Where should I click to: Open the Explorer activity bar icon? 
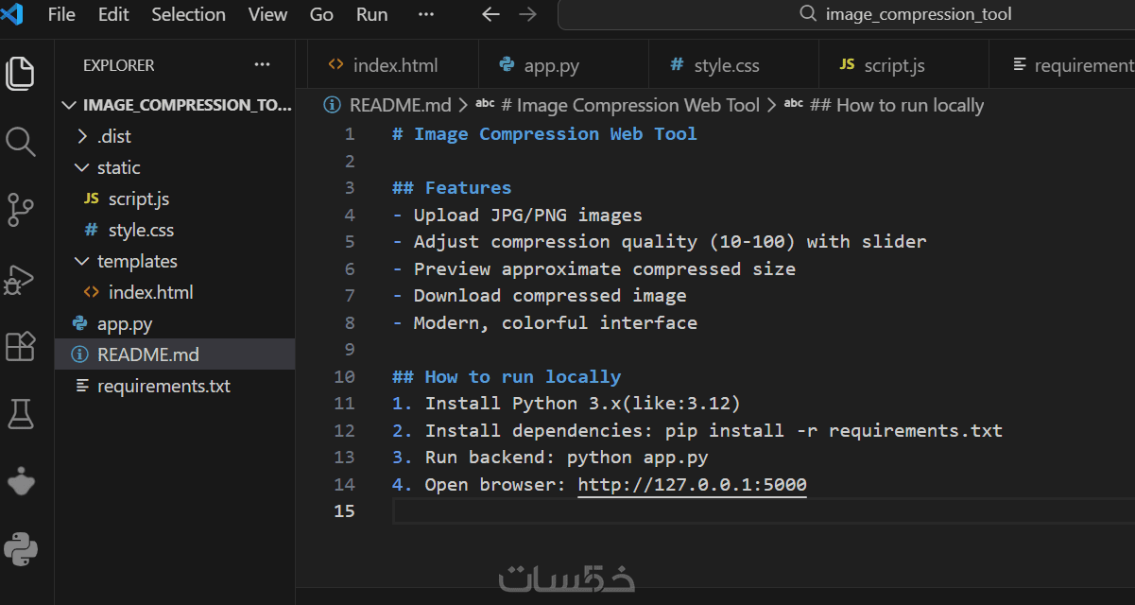(21, 73)
